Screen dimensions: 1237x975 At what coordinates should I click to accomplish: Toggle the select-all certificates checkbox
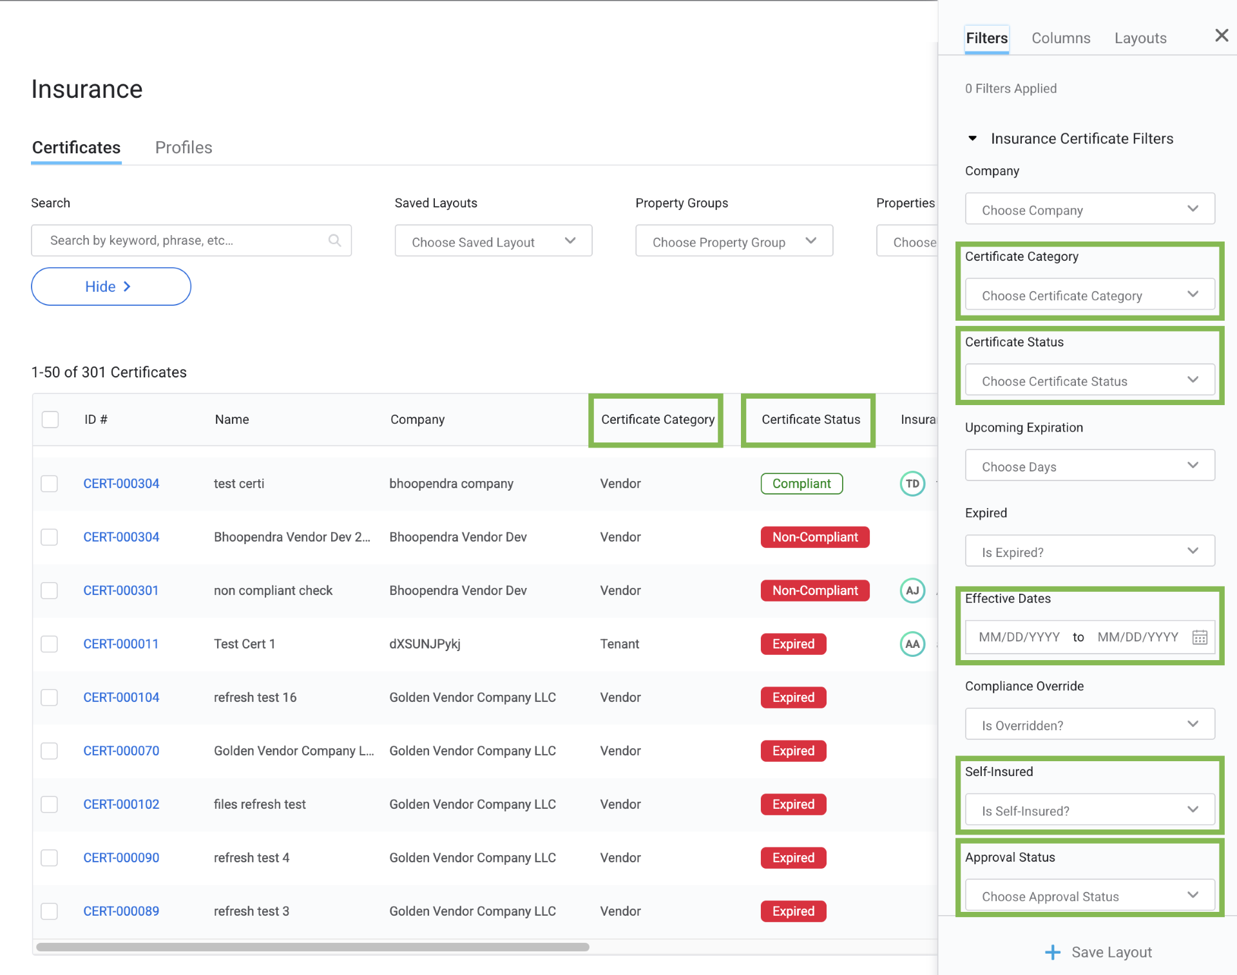(x=50, y=419)
